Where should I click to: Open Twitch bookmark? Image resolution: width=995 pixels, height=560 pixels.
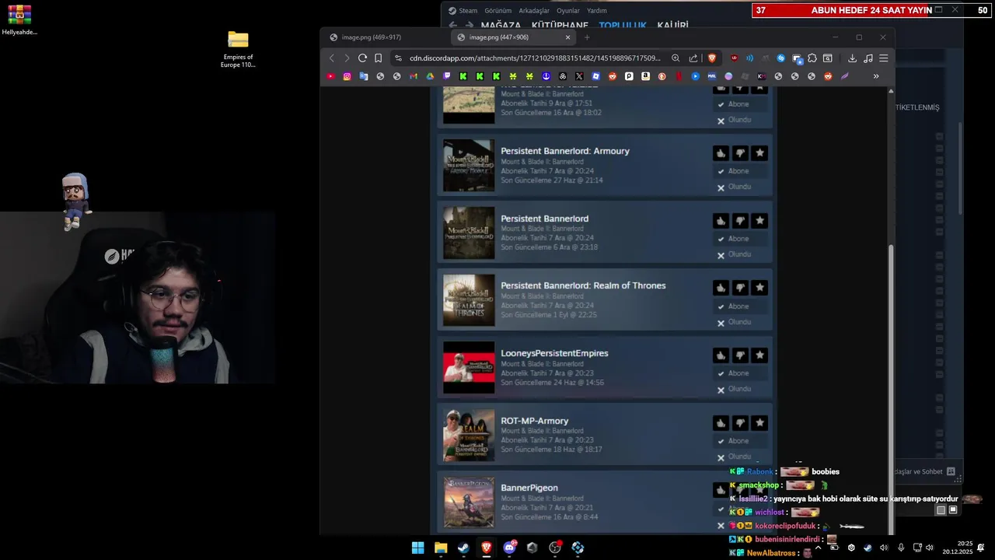click(x=446, y=76)
